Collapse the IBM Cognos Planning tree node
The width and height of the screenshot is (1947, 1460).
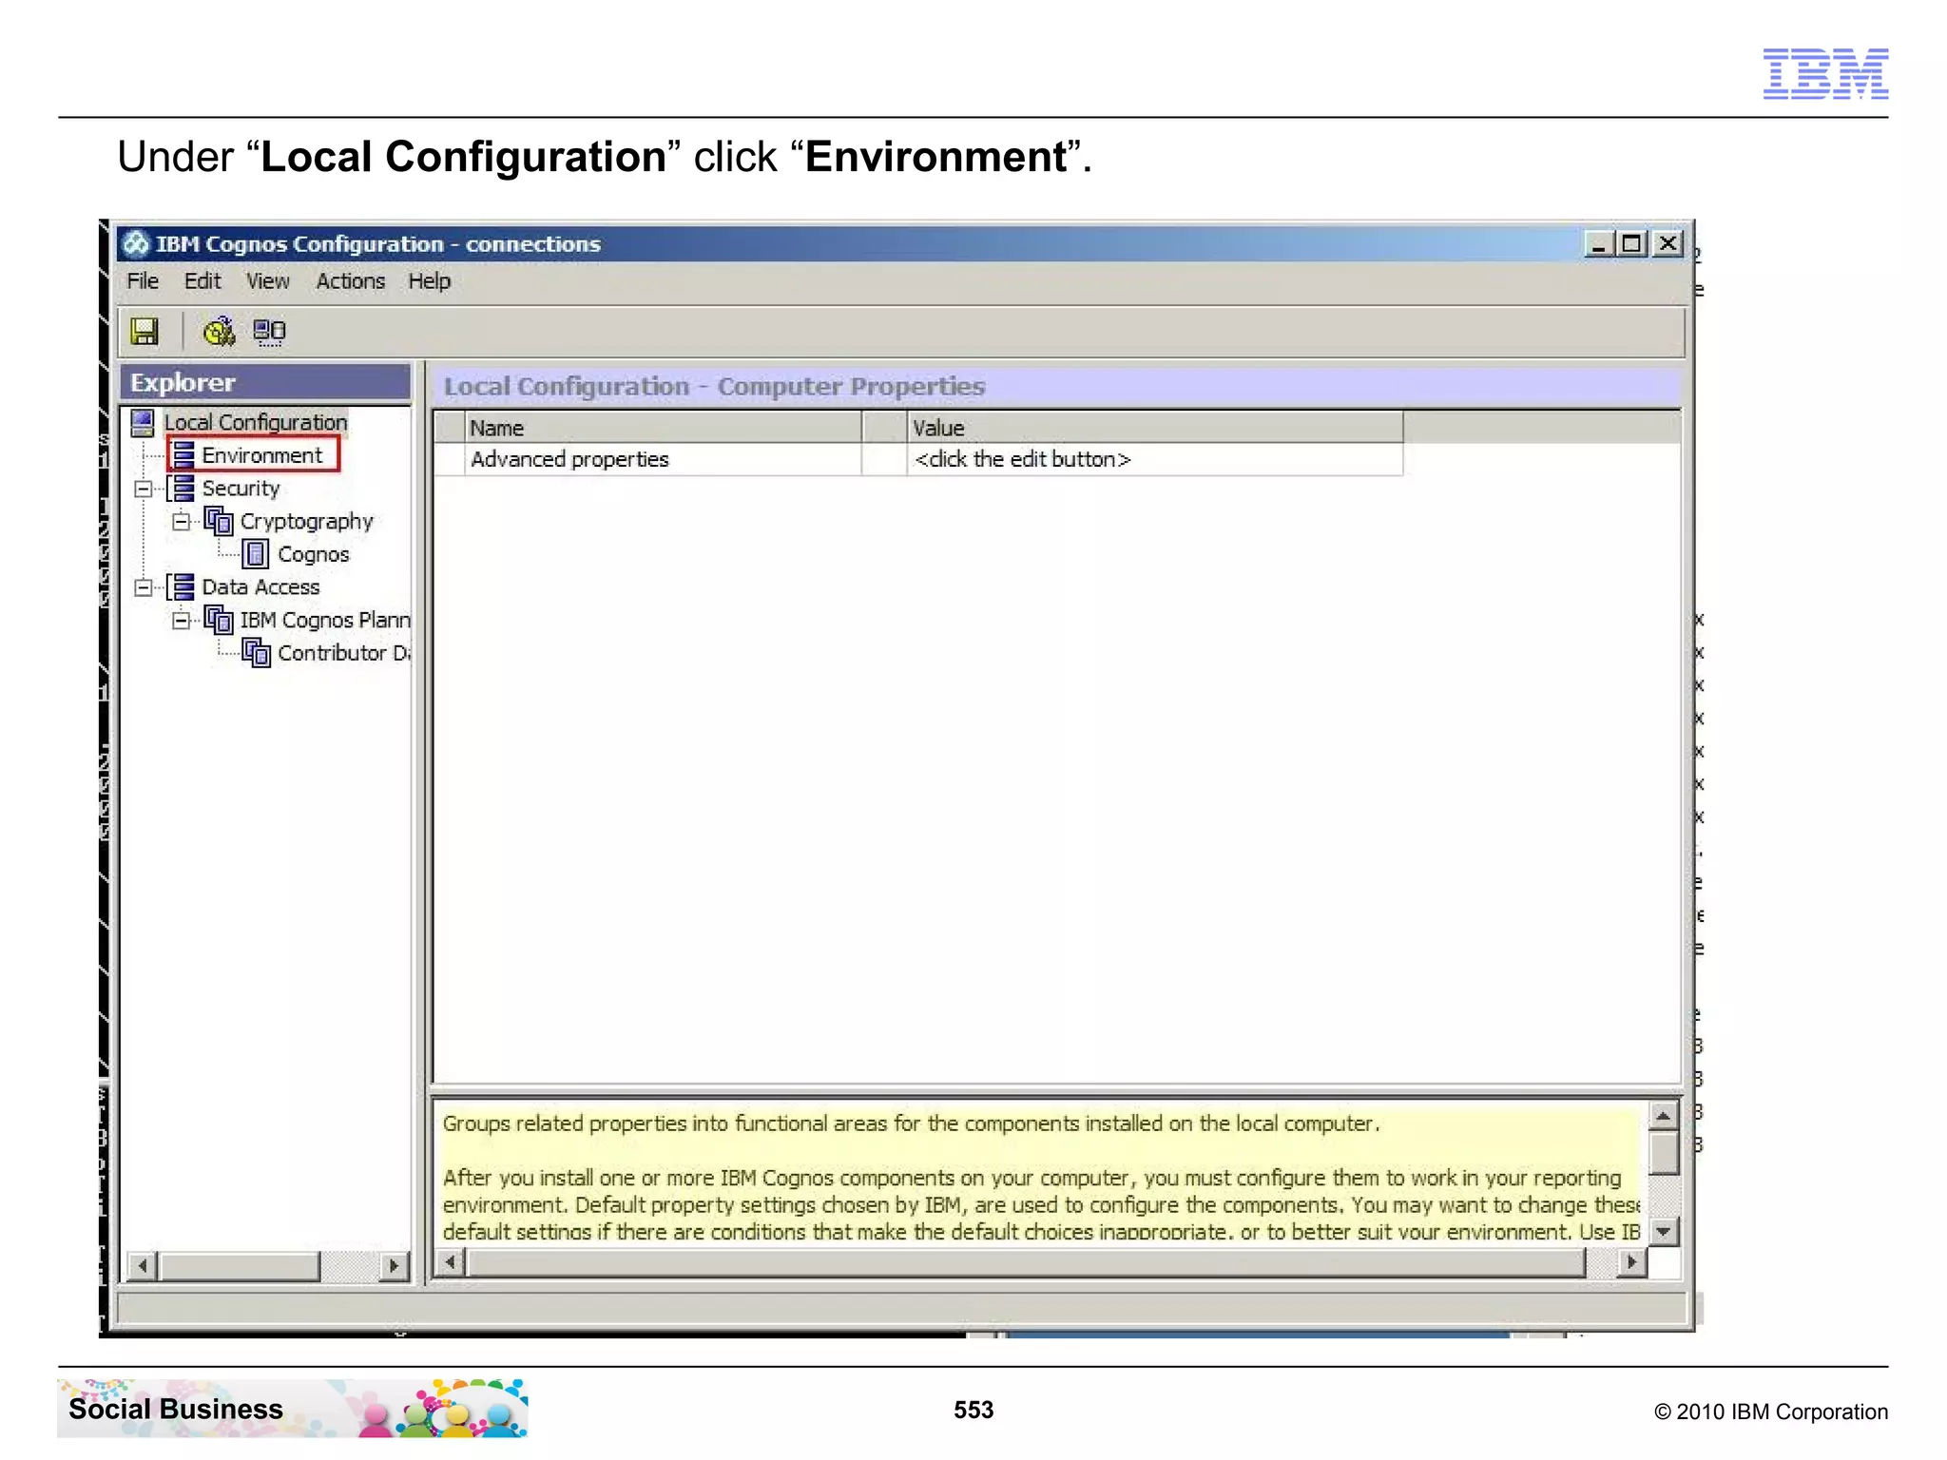click(x=181, y=621)
